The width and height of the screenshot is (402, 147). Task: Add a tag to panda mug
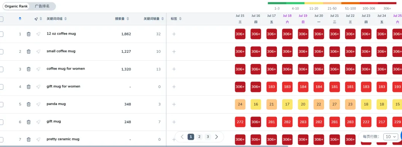(x=174, y=104)
